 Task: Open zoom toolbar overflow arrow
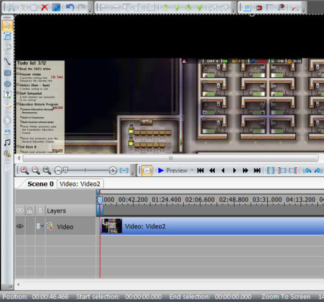click(x=133, y=173)
